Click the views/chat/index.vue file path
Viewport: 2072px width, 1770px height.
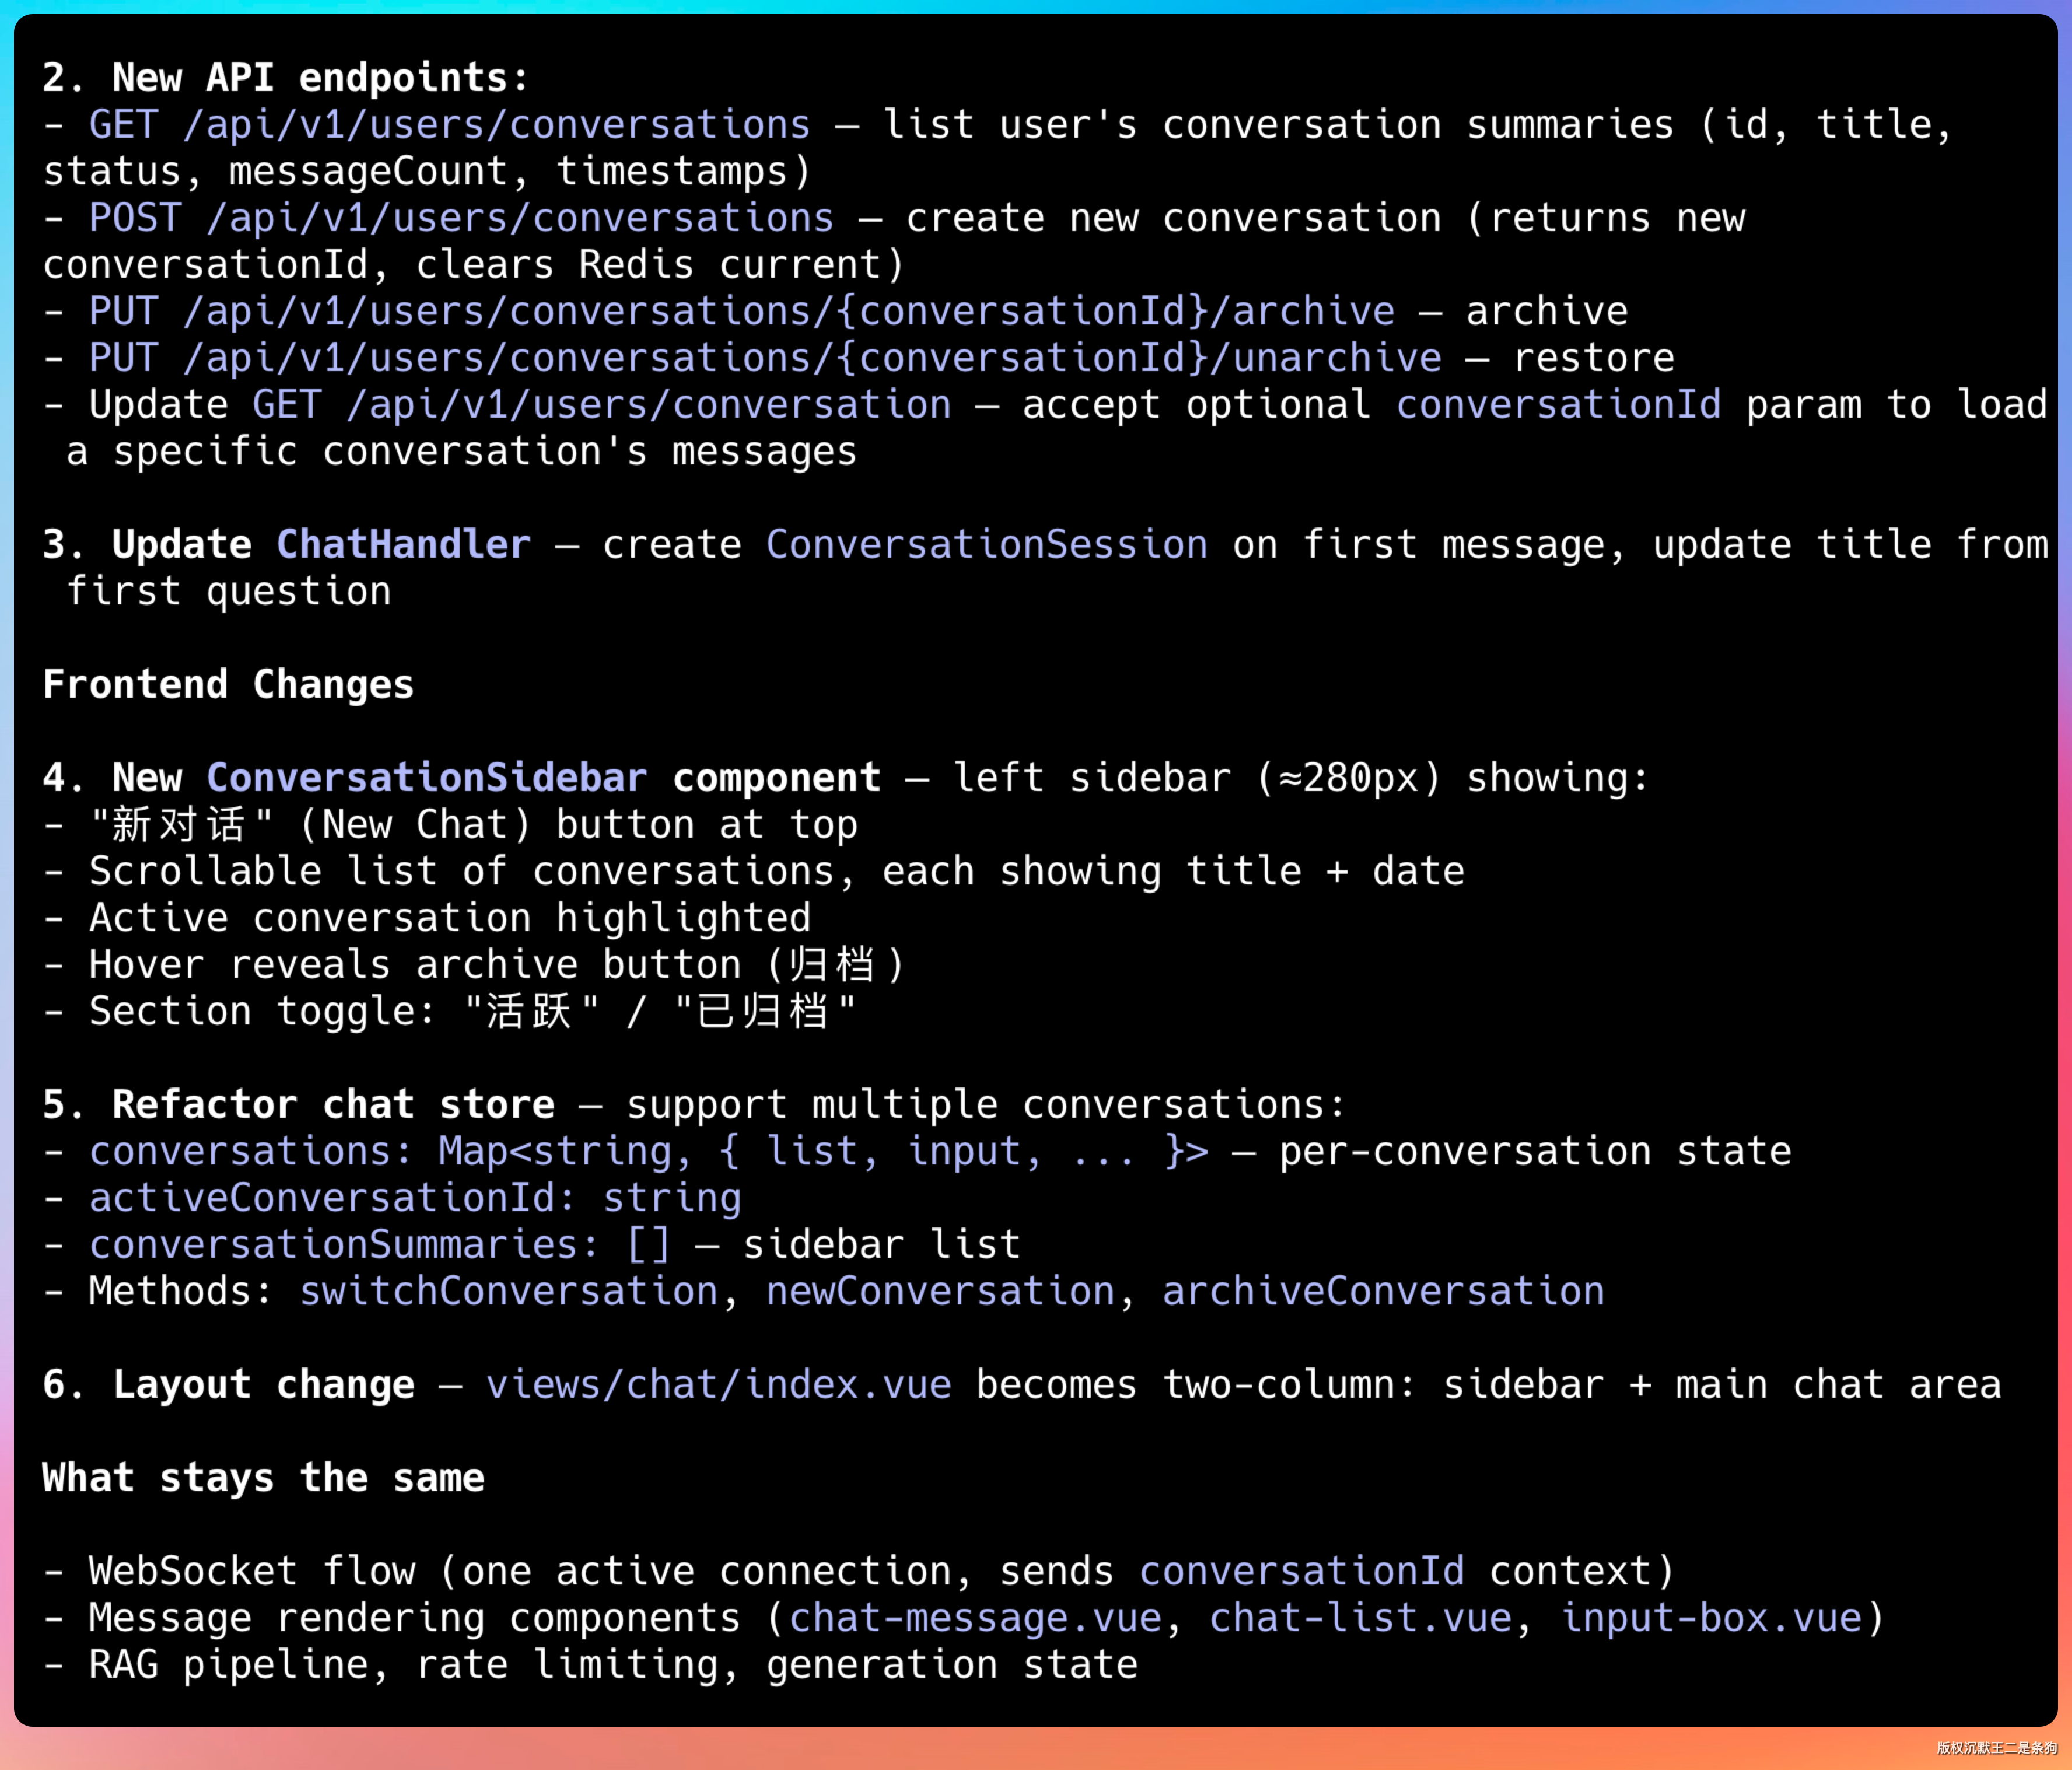click(718, 1385)
